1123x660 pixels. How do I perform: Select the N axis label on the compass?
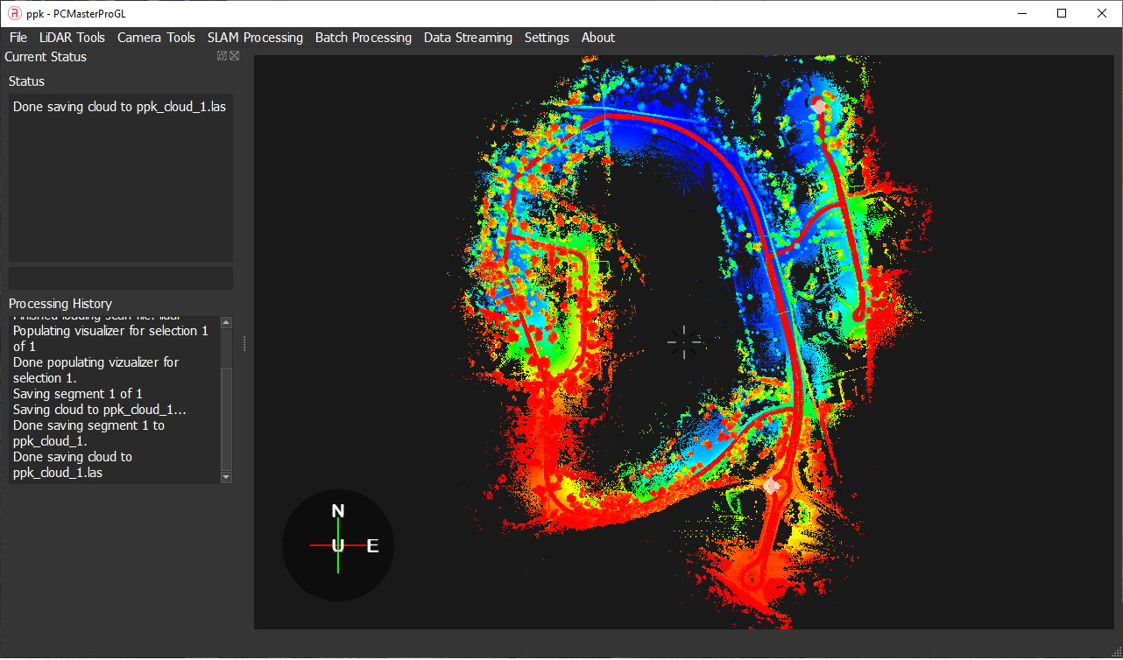(337, 509)
